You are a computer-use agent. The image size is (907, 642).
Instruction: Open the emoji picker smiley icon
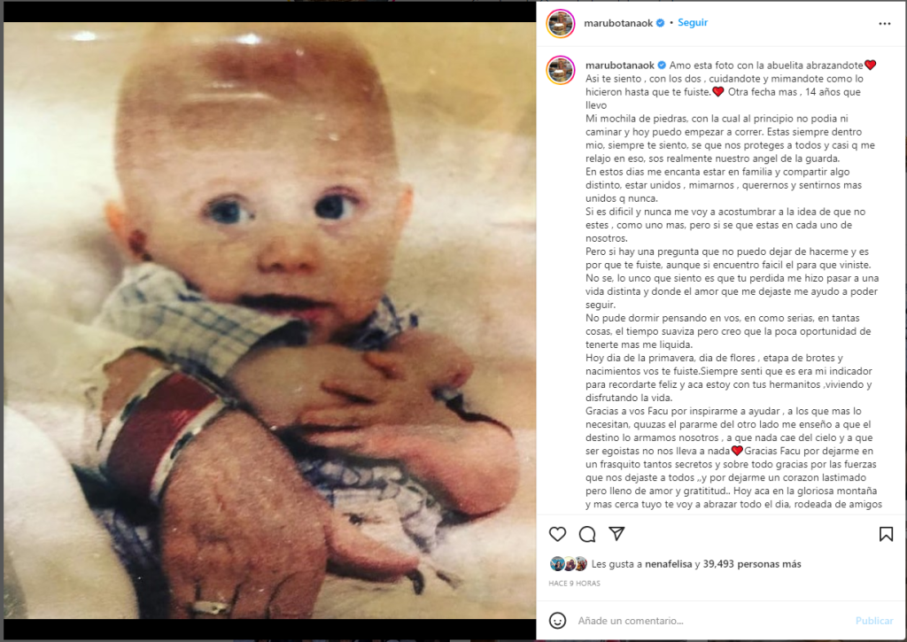pos(557,621)
